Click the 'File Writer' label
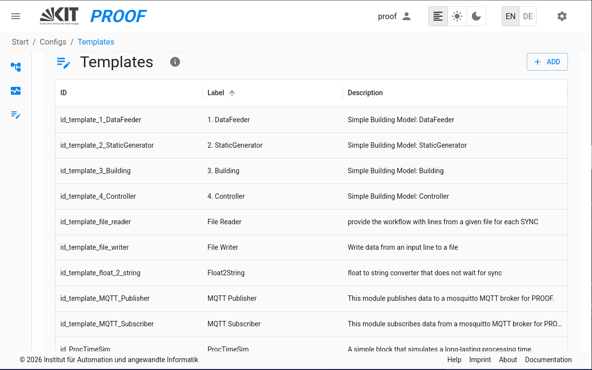Image resolution: width=592 pixels, height=370 pixels. tap(223, 247)
